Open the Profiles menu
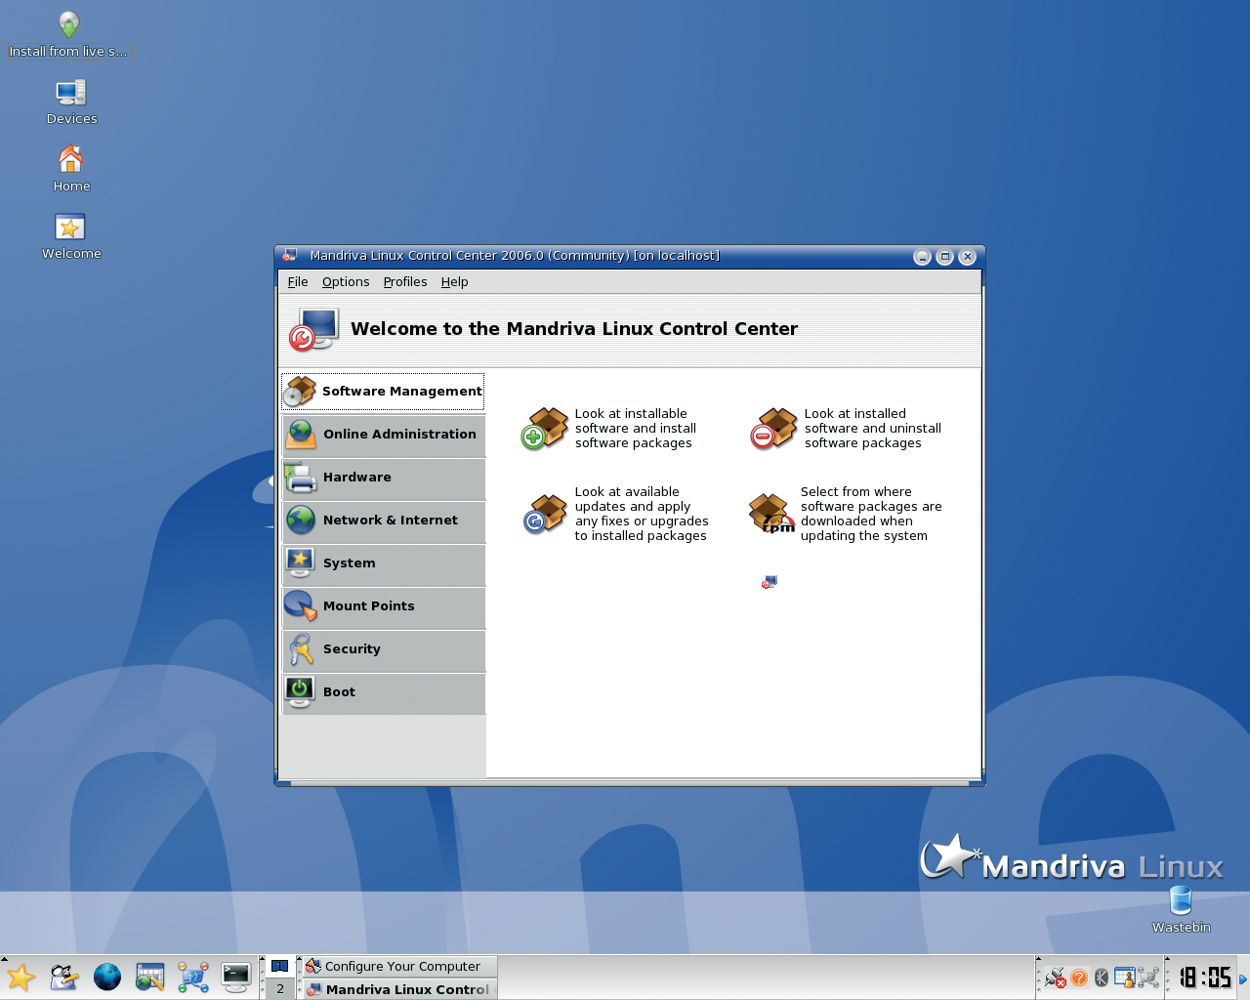The height and width of the screenshot is (1000, 1250). [x=405, y=282]
